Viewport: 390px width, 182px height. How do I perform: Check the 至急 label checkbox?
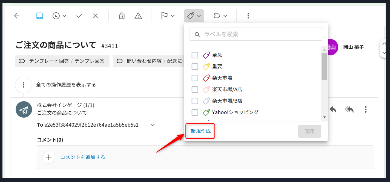pos(195,55)
